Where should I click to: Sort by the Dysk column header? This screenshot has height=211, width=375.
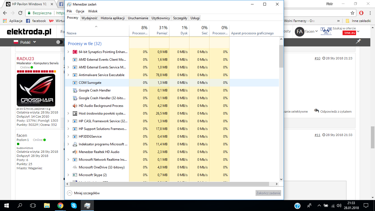[x=179, y=30]
